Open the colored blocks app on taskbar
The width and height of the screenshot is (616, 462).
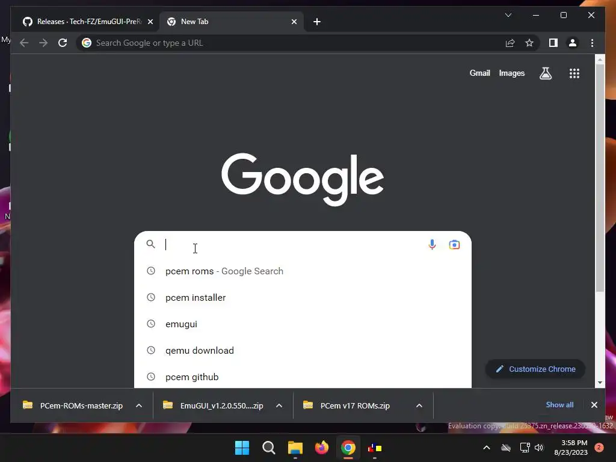click(x=374, y=448)
